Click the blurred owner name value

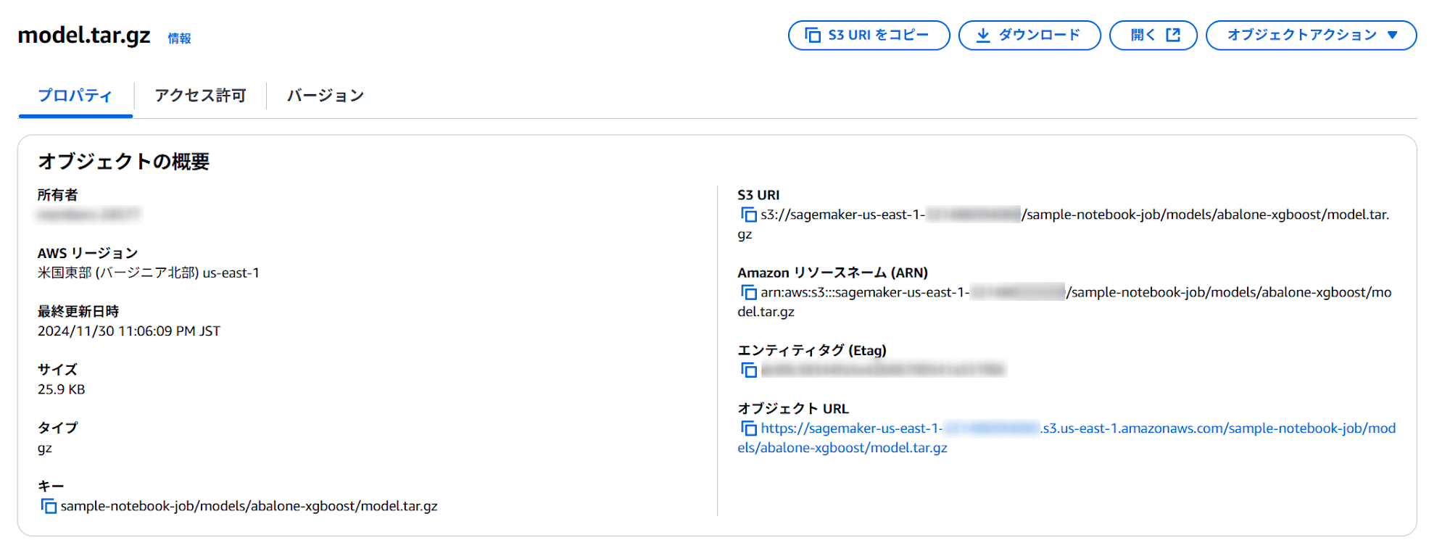[89, 215]
